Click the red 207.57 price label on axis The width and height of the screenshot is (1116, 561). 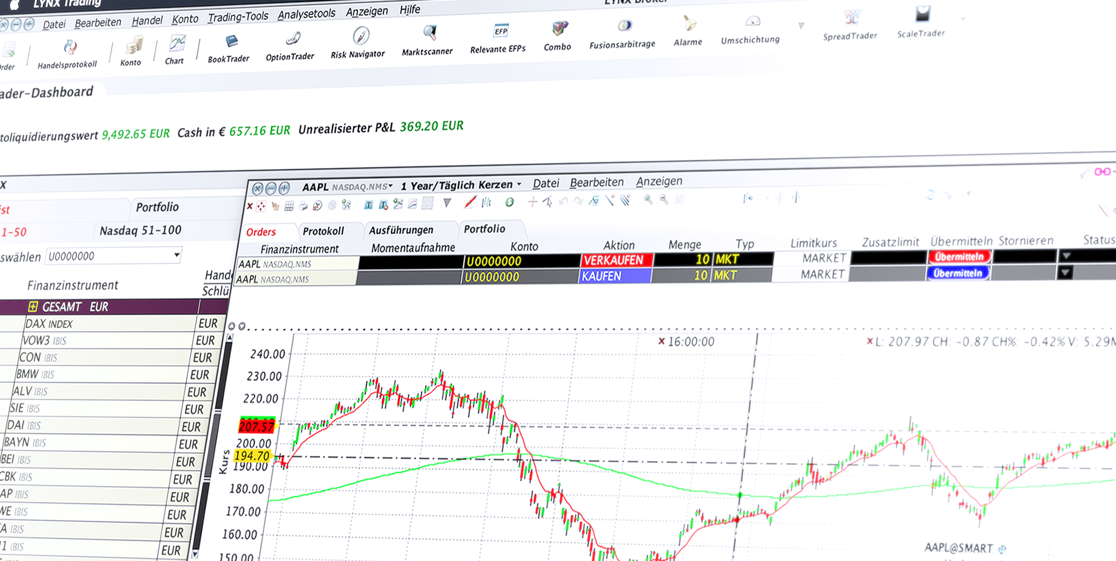[257, 426]
